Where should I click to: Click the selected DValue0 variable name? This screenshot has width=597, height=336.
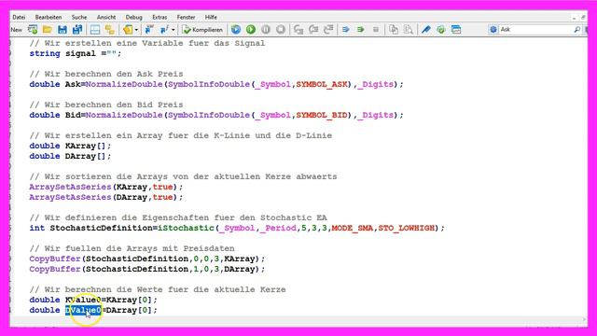tap(83, 310)
